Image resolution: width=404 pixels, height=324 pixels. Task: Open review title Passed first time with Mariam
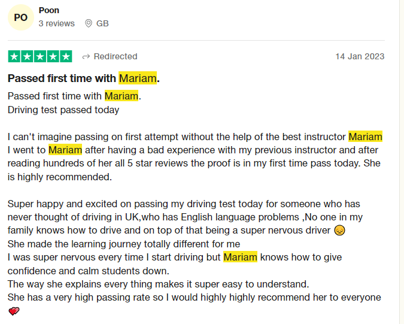pos(84,78)
